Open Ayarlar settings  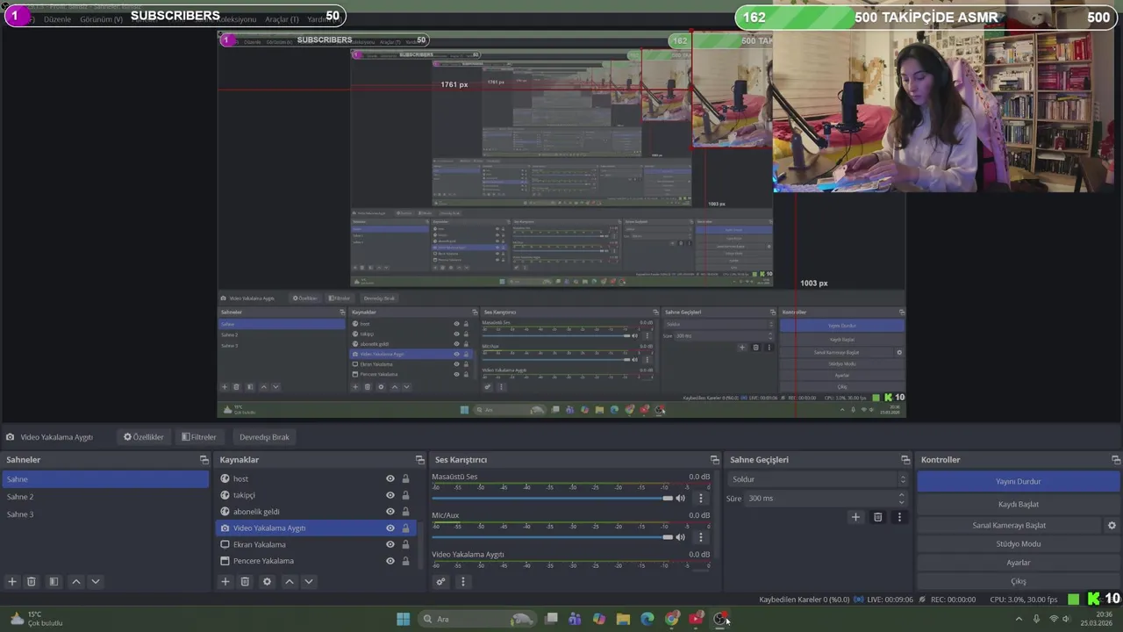pyautogui.click(x=1019, y=563)
